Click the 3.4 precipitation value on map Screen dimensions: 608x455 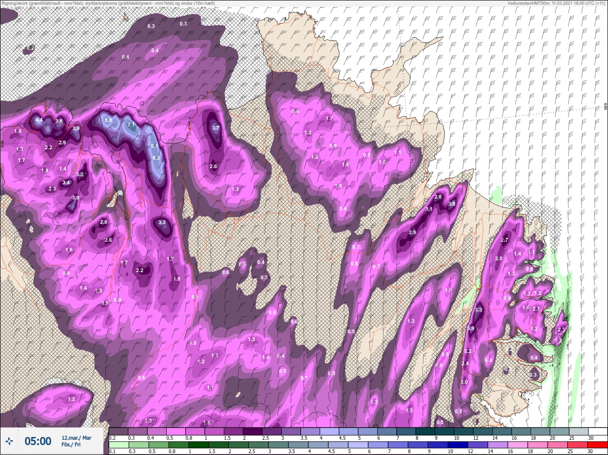[66, 182]
